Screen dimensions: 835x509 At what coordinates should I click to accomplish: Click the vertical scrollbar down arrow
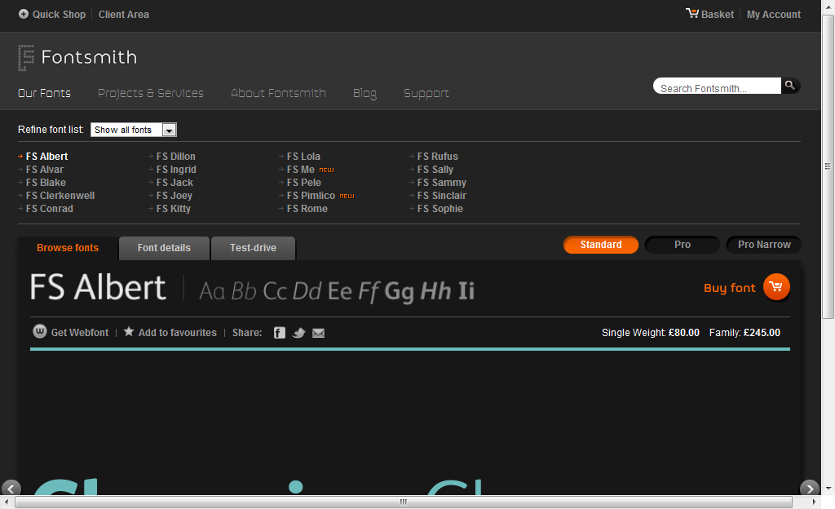pyautogui.click(x=828, y=489)
